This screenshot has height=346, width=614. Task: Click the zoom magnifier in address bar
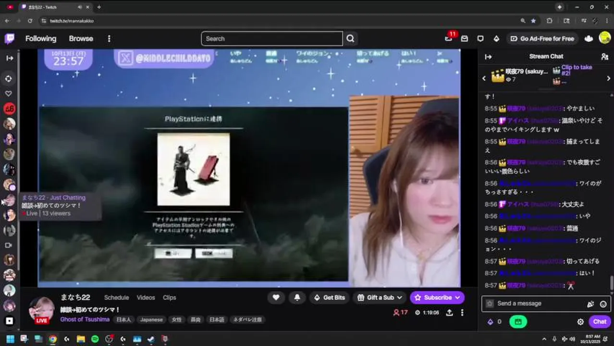point(523,21)
